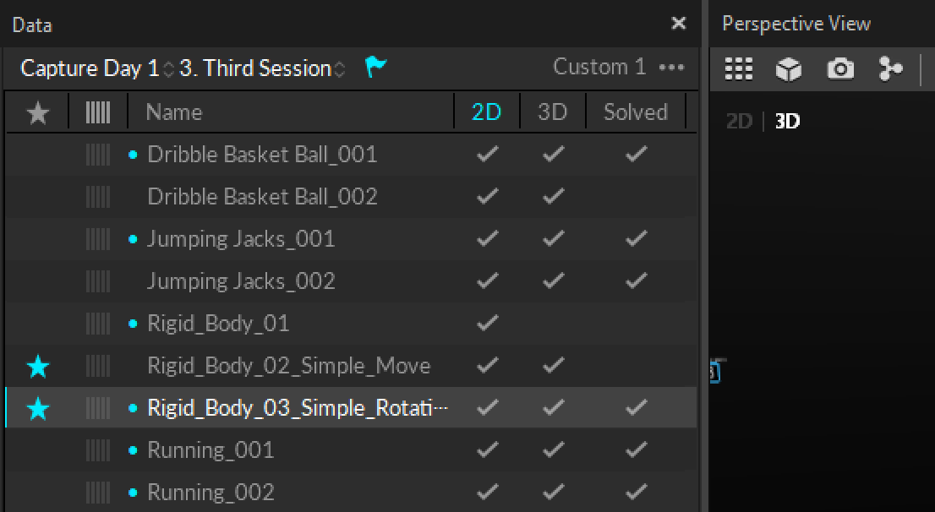The image size is (935, 512).
Task: Select the 3D viewport mode tab
Action: [x=787, y=122]
